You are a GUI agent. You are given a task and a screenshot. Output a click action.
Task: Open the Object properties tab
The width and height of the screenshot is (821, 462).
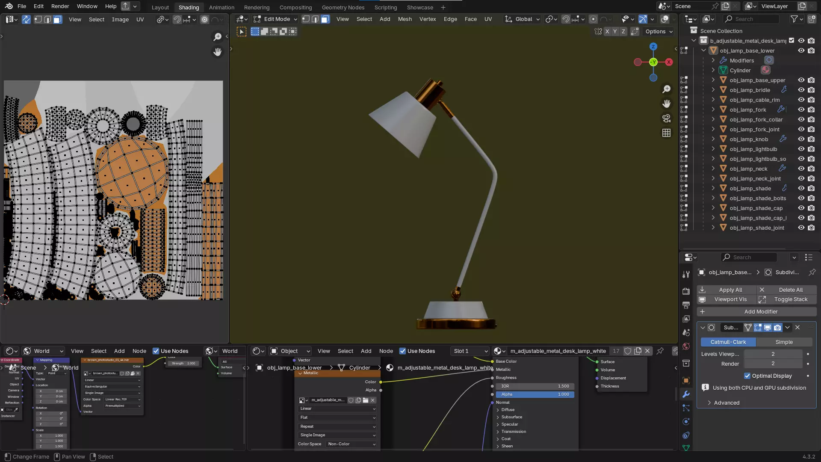click(686, 380)
